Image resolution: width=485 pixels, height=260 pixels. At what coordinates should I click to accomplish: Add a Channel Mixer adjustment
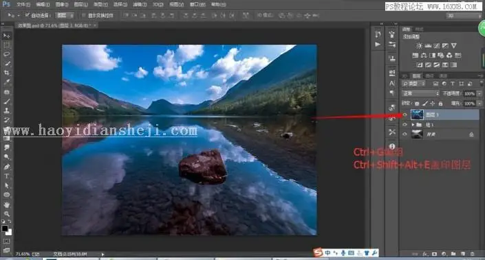tap(449, 55)
